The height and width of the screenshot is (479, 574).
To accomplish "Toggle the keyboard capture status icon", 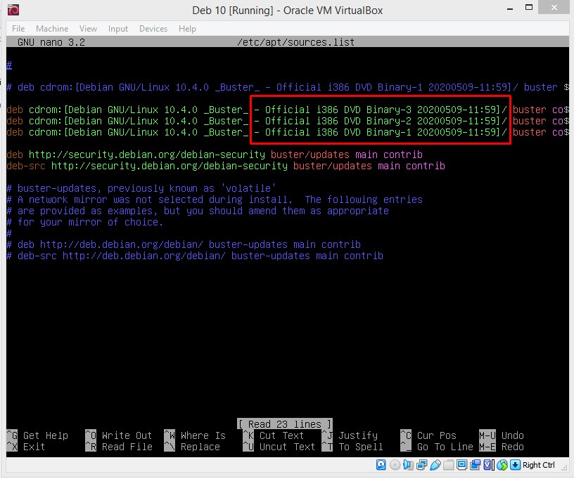I will click(516, 465).
